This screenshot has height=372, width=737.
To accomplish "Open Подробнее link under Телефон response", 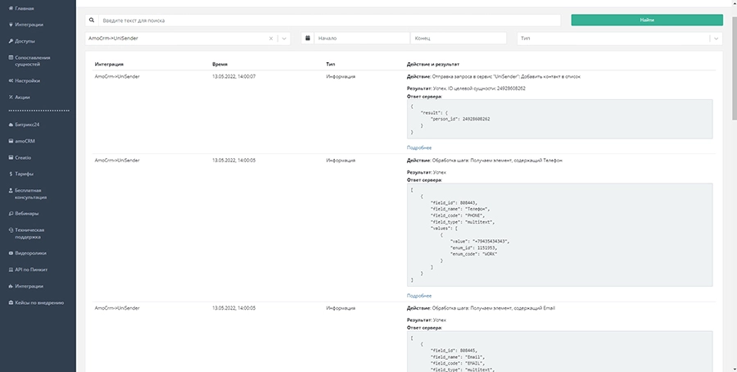I will (418, 295).
